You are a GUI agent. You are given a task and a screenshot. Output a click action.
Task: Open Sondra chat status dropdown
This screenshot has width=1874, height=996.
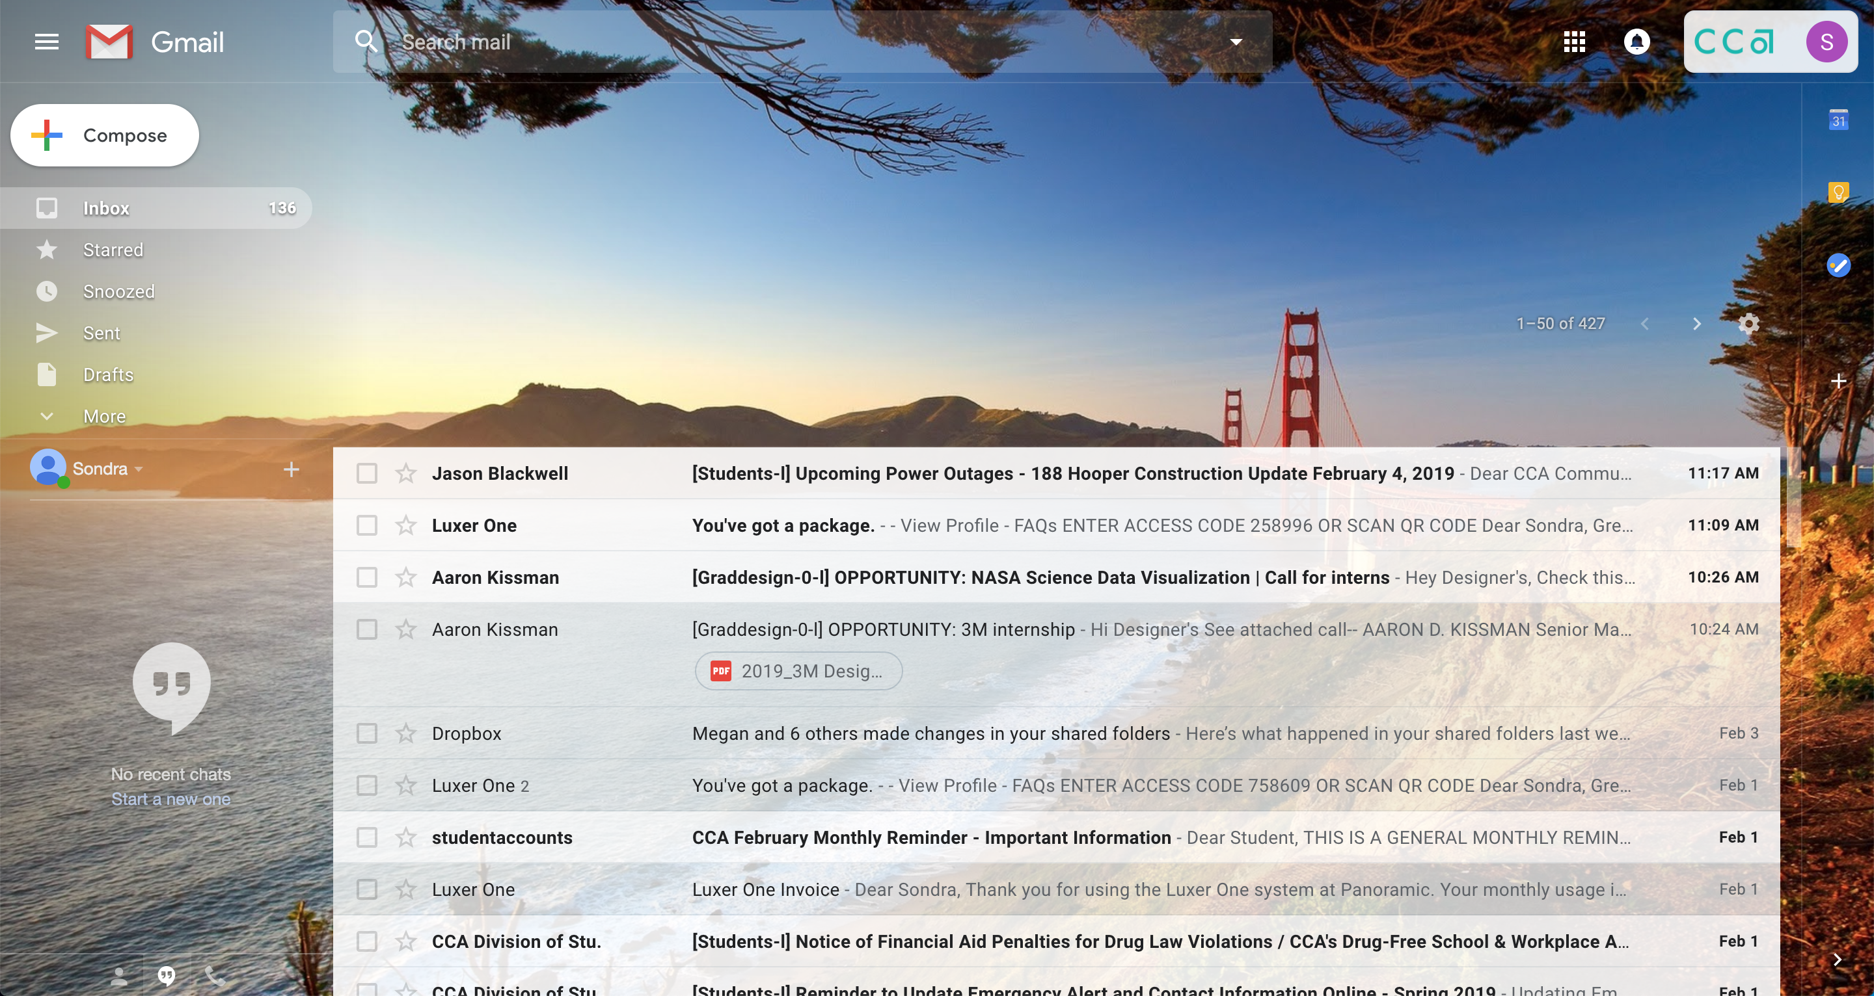pyautogui.click(x=138, y=469)
